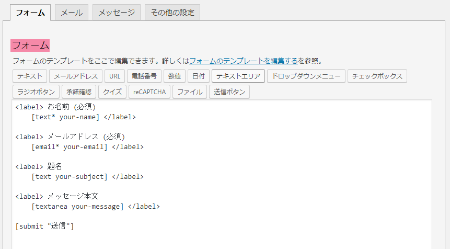Open フォームのテンプレートを編集する link

pos(244,61)
